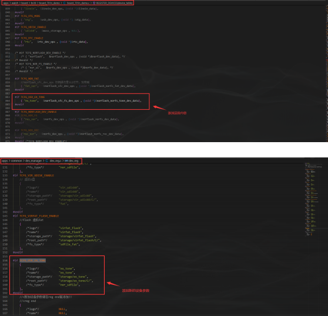Click "storage/vir_udisk0/C/" on line 139
Screen dimensions: 328x316
point(78,200)
